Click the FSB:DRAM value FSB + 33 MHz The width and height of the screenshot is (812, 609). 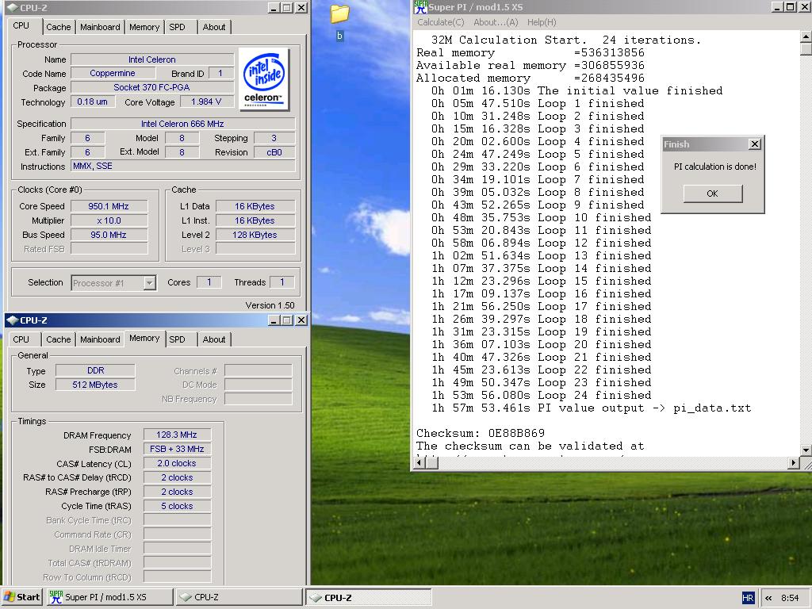click(x=177, y=449)
